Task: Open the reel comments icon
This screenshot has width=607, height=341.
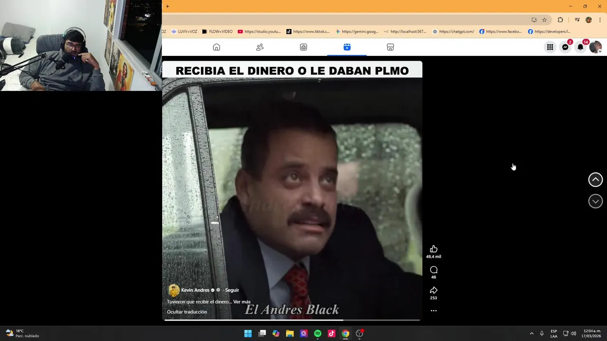Action: pos(433,270)
